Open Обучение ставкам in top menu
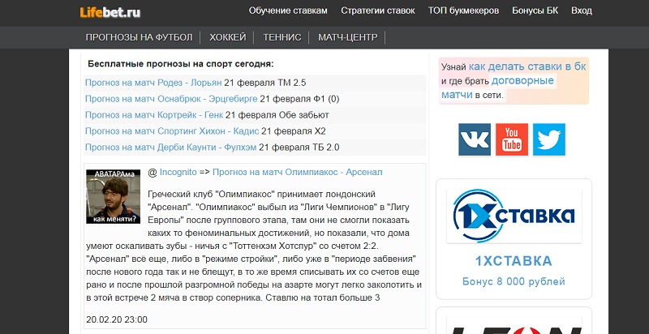The image size is (649, 334). tap(288, 11)
